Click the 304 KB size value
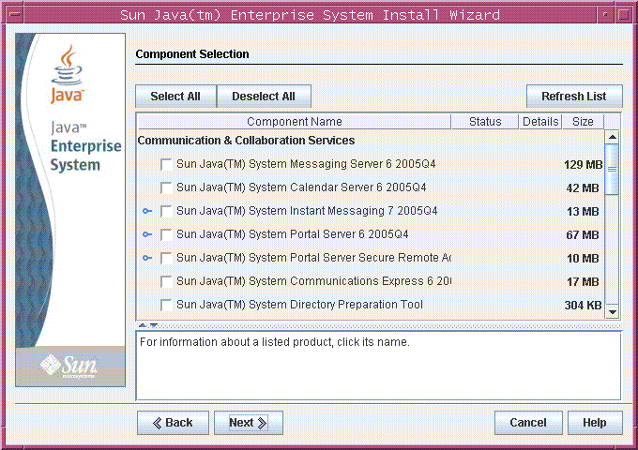Screen dimensions: 638x450 [x=583, y=306]
